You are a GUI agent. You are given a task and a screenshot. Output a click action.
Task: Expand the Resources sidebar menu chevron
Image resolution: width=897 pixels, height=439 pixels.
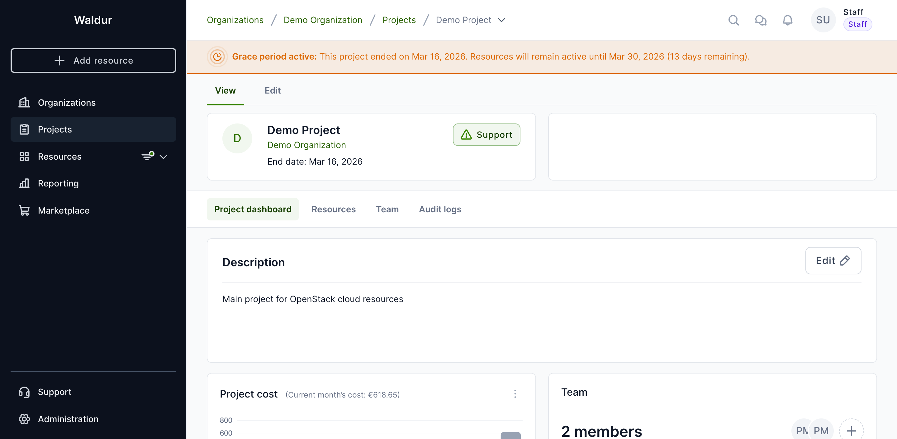tap(163, 157)
